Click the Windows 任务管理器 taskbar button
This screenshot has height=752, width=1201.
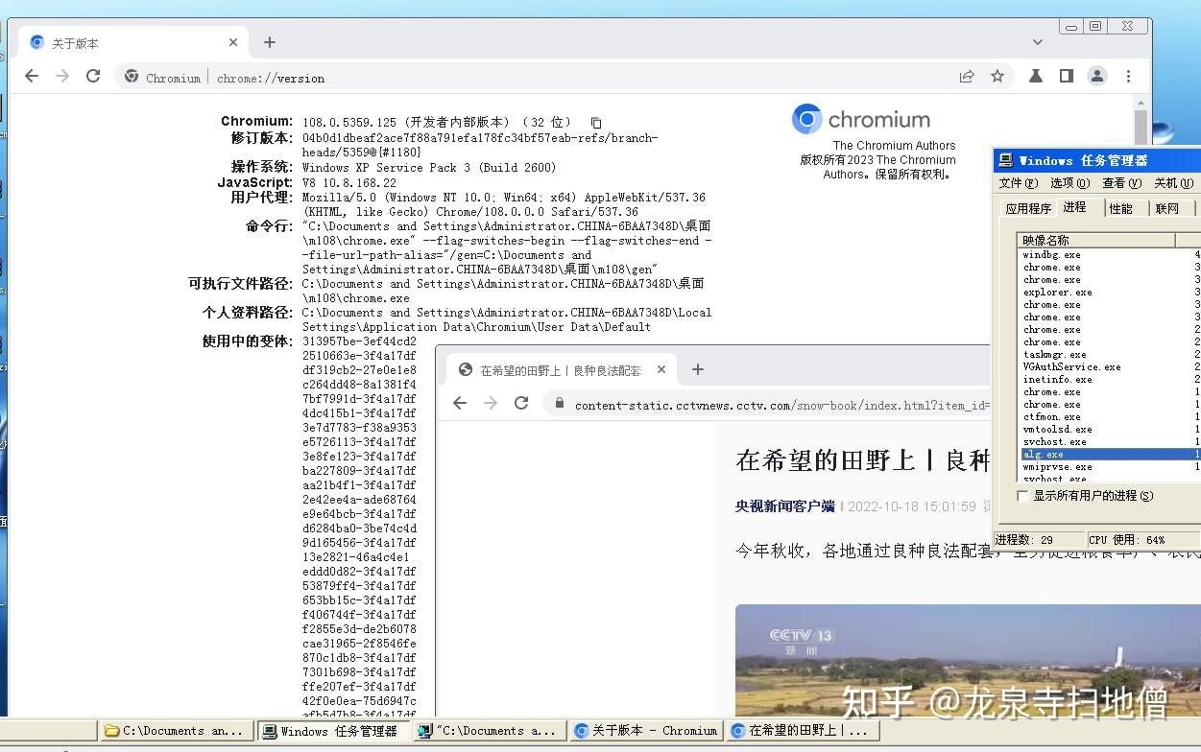(333, 730)
